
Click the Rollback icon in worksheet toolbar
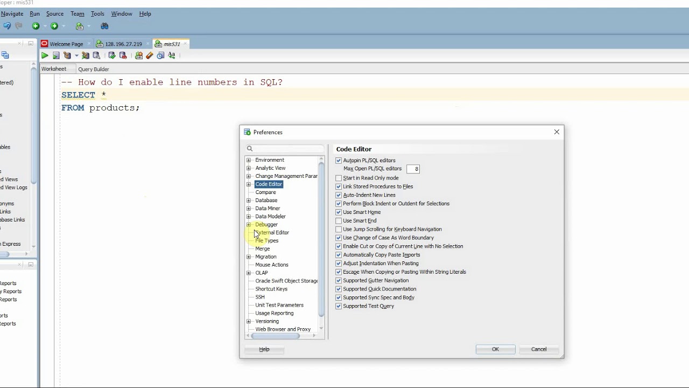123,56
